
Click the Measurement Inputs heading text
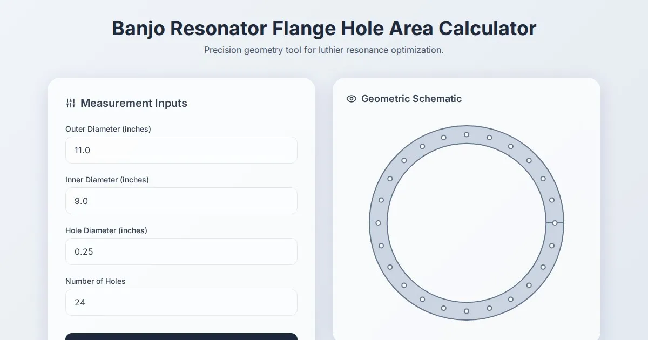pos(134,103)
